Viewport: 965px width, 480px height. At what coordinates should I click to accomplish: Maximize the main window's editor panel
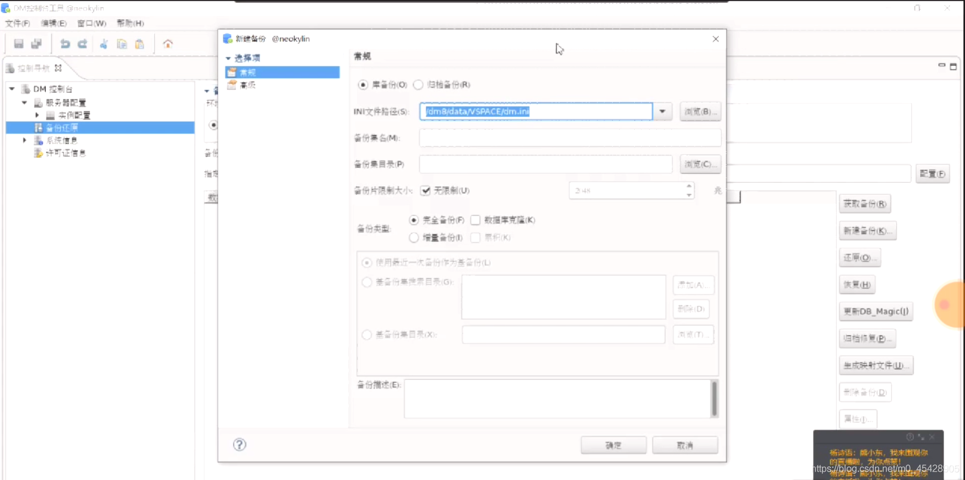(953, 67)
